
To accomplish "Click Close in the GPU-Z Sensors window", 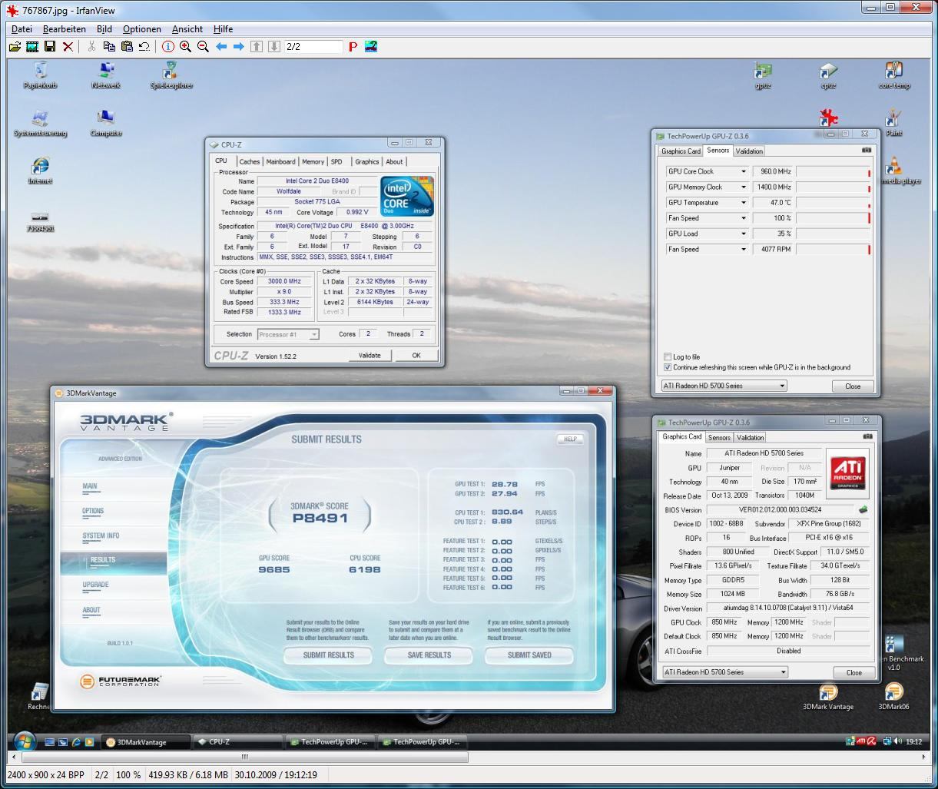I will [x=853, y=386].
